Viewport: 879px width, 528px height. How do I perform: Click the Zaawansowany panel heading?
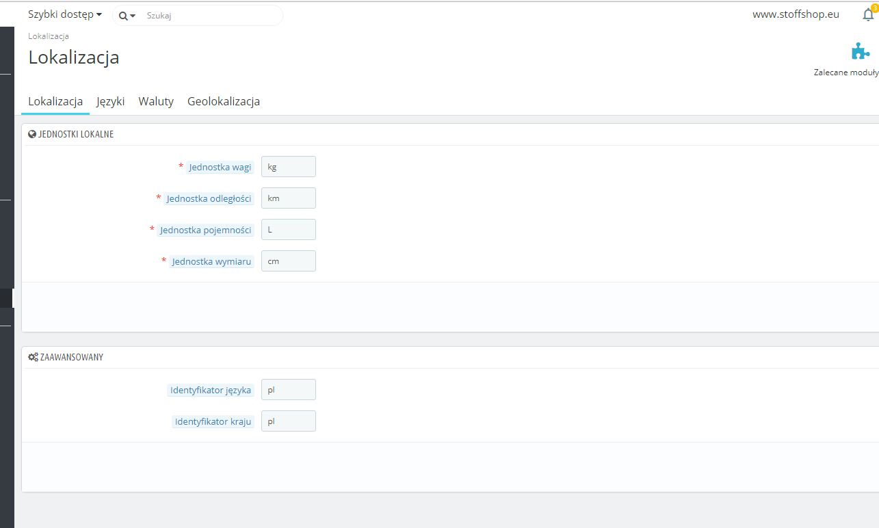coord(66,357)
